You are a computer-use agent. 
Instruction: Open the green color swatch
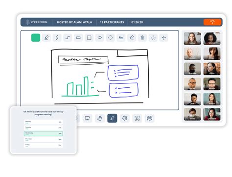[x=36, y=38]
